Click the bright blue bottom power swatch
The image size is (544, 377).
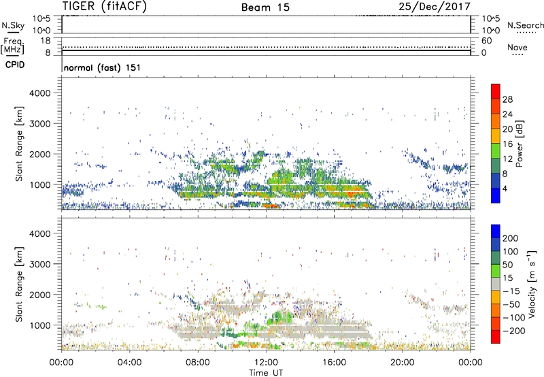tap(496, 195)
